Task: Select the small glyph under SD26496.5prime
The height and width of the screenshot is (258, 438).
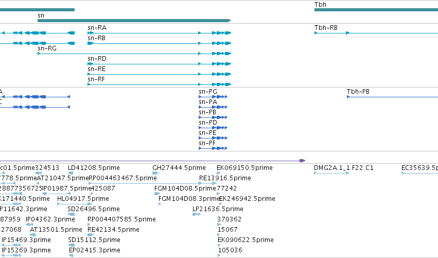Action: pyautogui.click(x=71, y=214)
